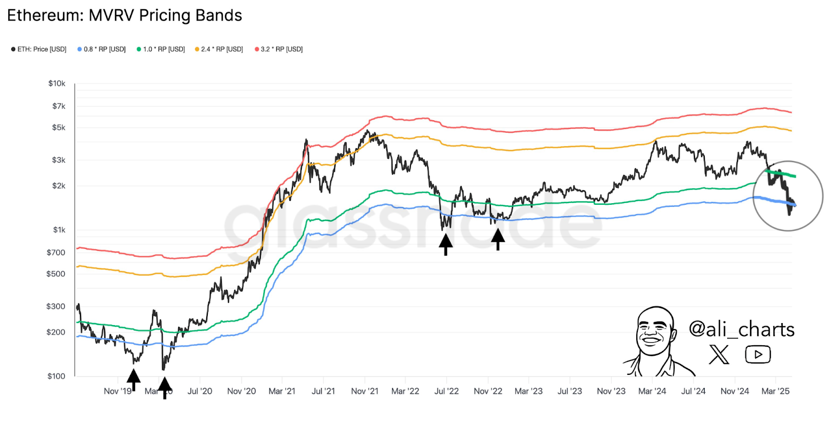The width and height of the screenshot is (831, 421).
Task: Click the red dot of 3.2 * RP legend
Action: [x=257, y=49]
